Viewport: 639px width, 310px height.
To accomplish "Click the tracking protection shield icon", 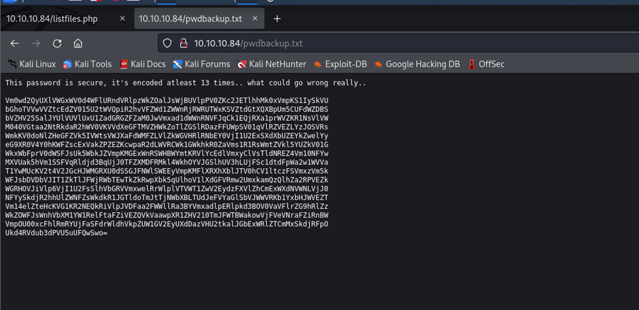I will click(x=168, y=44).
